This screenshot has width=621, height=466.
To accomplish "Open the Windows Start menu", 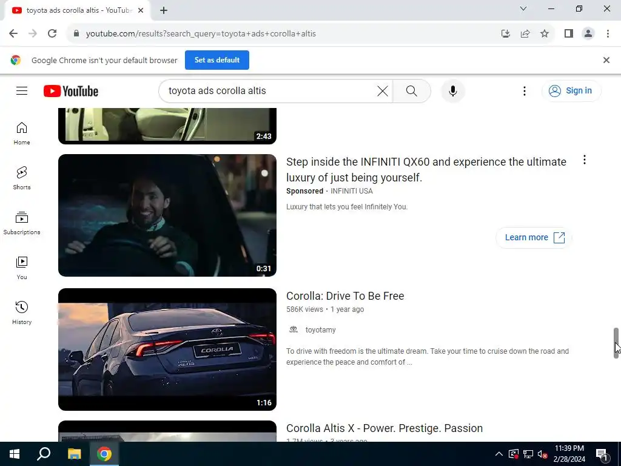I will [15, 454].
